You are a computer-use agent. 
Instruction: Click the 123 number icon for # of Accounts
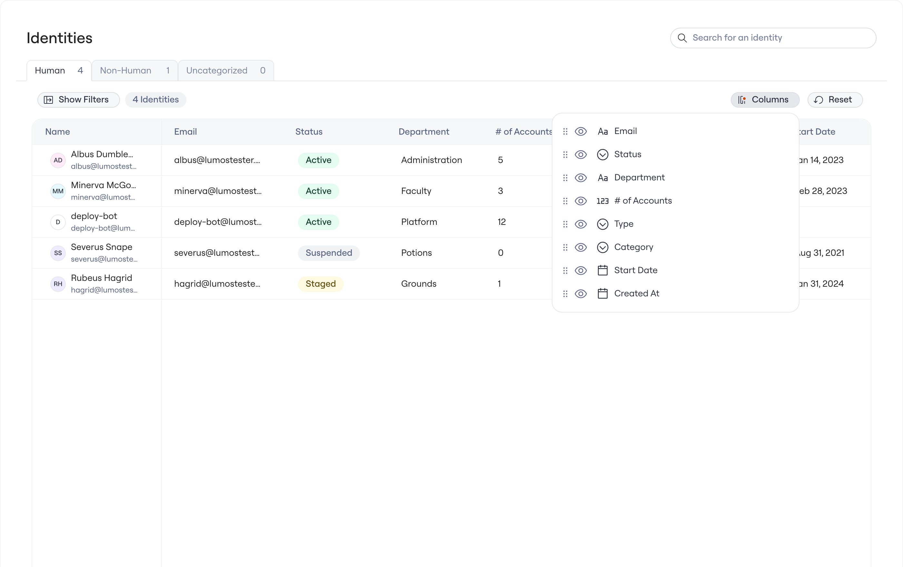[x=602, y=201]
